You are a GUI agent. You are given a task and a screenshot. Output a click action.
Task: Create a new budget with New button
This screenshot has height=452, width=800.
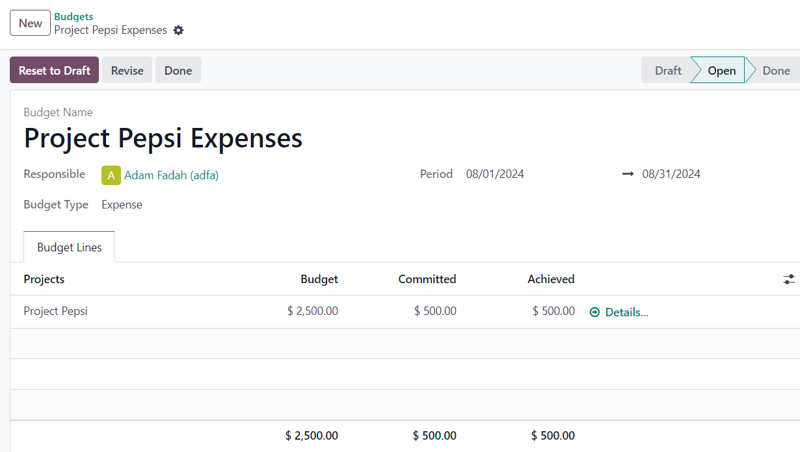(x=30, y=23)
